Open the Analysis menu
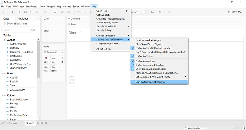 coord(51,6)
